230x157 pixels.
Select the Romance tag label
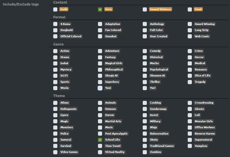201,70
